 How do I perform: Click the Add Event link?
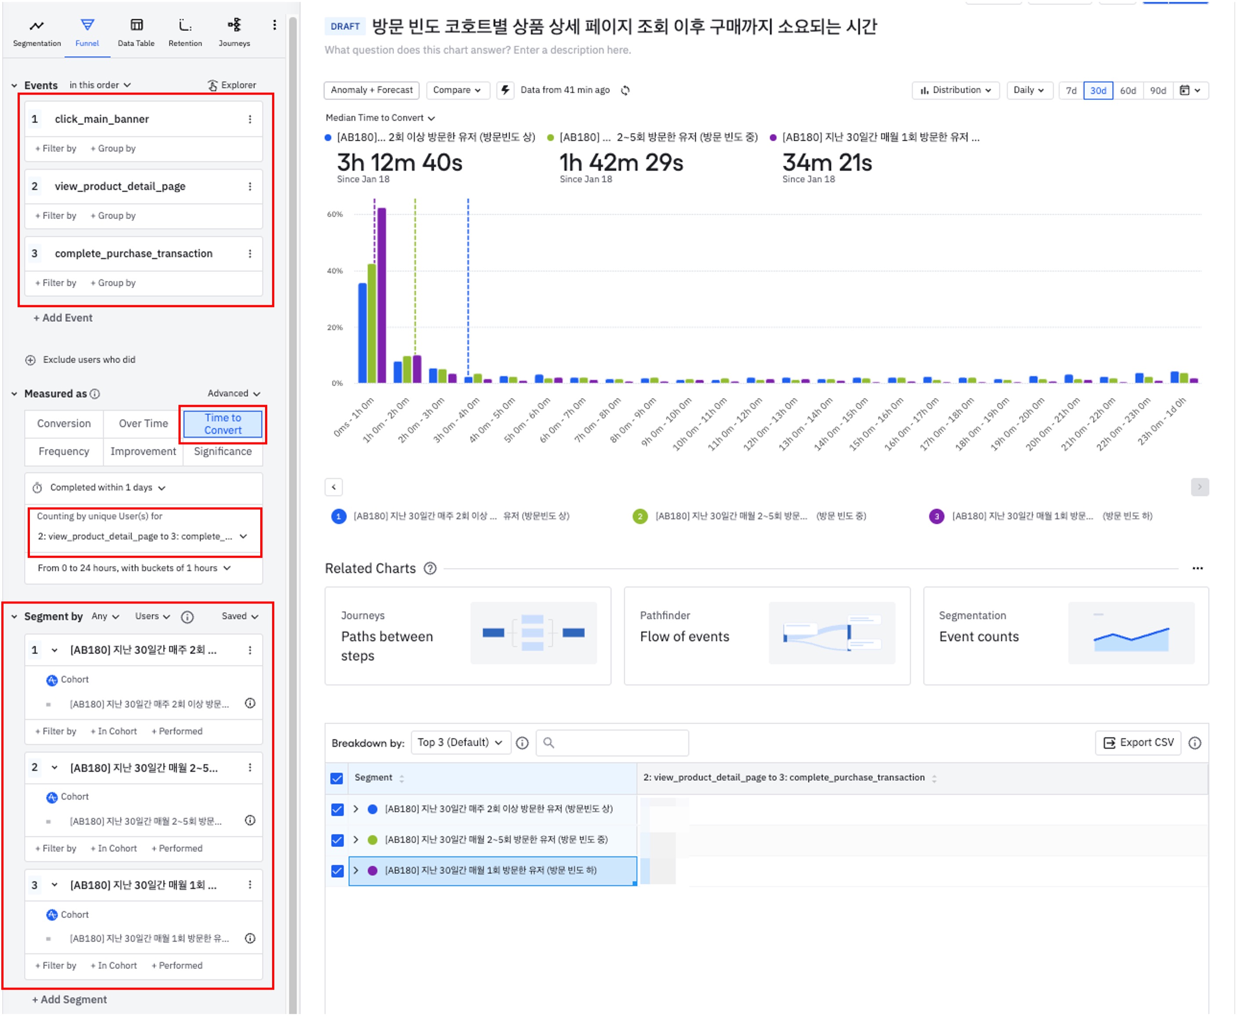pyautogui.click(x=63, y=318)
